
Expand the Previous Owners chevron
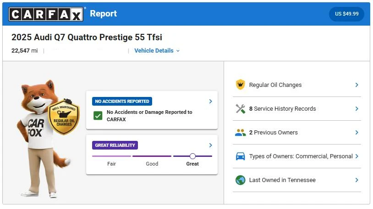pos(357,132)
